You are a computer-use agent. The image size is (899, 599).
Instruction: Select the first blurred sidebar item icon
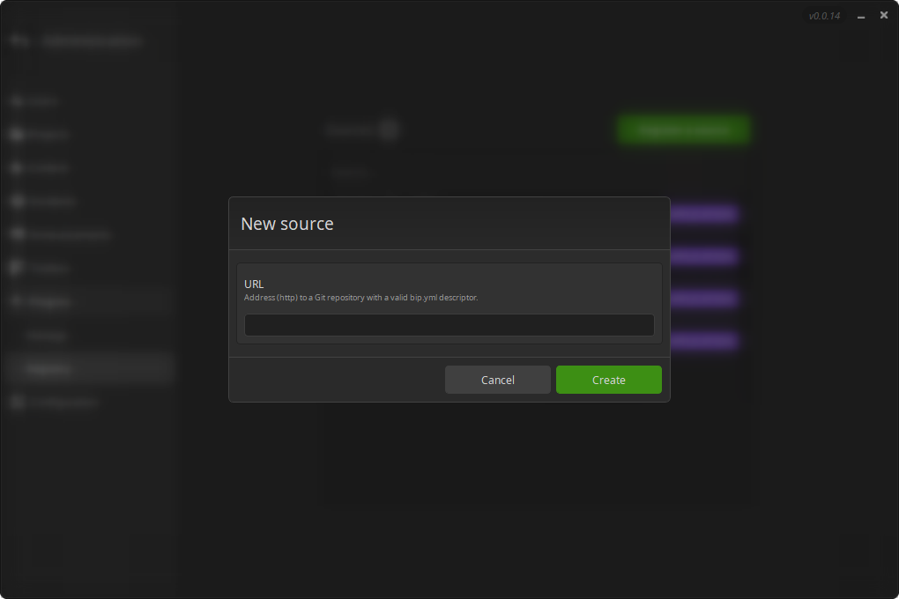pyautogui.click(x=17, y=100)
